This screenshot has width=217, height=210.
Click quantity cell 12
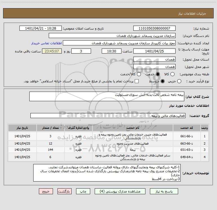point(50,143)
